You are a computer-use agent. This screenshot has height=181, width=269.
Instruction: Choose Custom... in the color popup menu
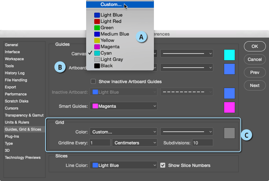pyautogui.click(x=120, y=5)
